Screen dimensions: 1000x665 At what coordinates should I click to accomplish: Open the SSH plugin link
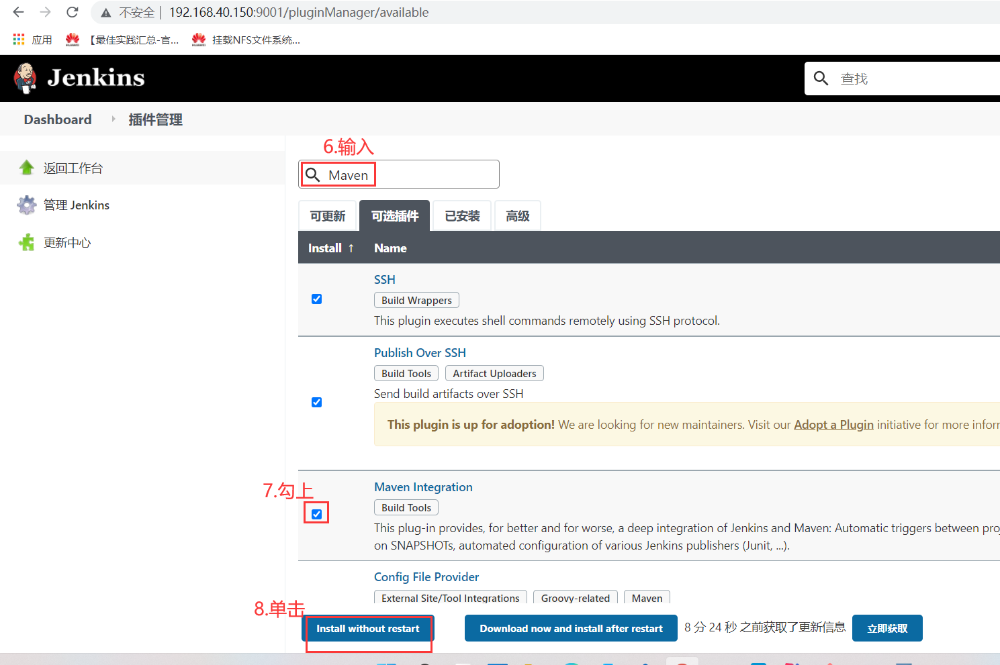(385, 279)
